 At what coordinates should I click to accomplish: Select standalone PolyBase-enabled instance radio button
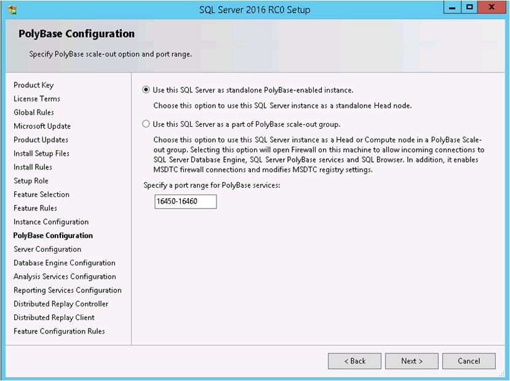click(x=146, y=90)
